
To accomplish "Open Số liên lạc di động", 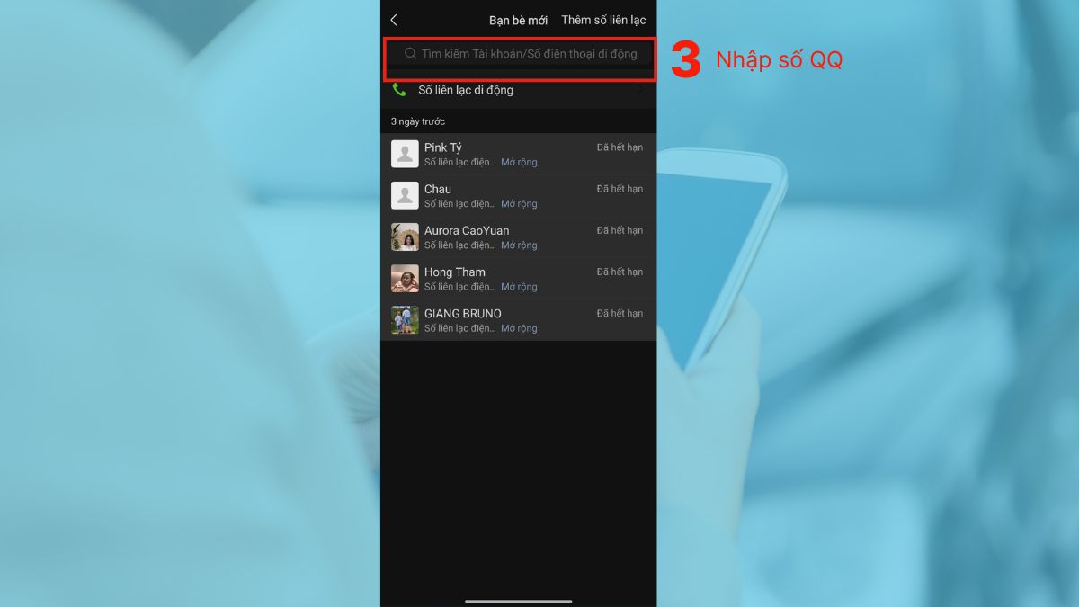I will 518,90.
